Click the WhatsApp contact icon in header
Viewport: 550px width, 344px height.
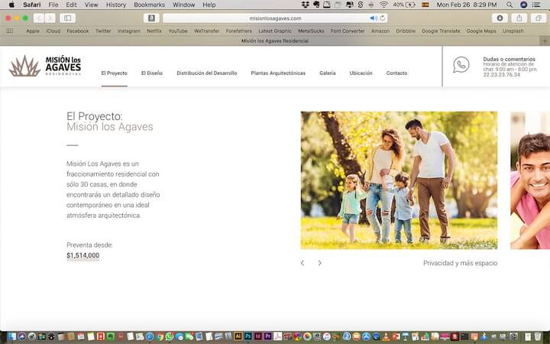point(461,65)
